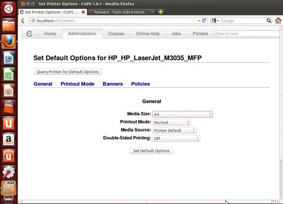
Task: Open Ubuntu Dash home launcher icon
Action: tap(8, 9)
